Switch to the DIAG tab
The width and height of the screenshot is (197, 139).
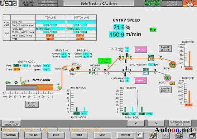click(79, 135)
